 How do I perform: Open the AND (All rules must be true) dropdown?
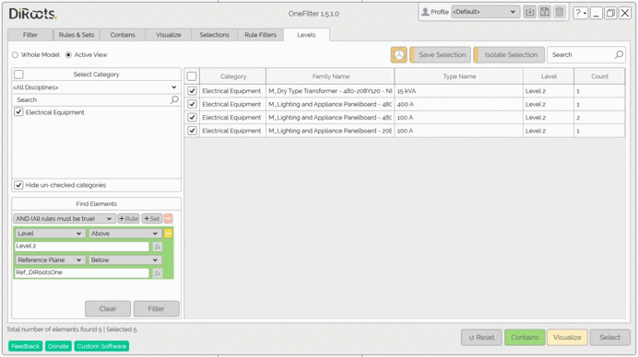coord(64,218)
